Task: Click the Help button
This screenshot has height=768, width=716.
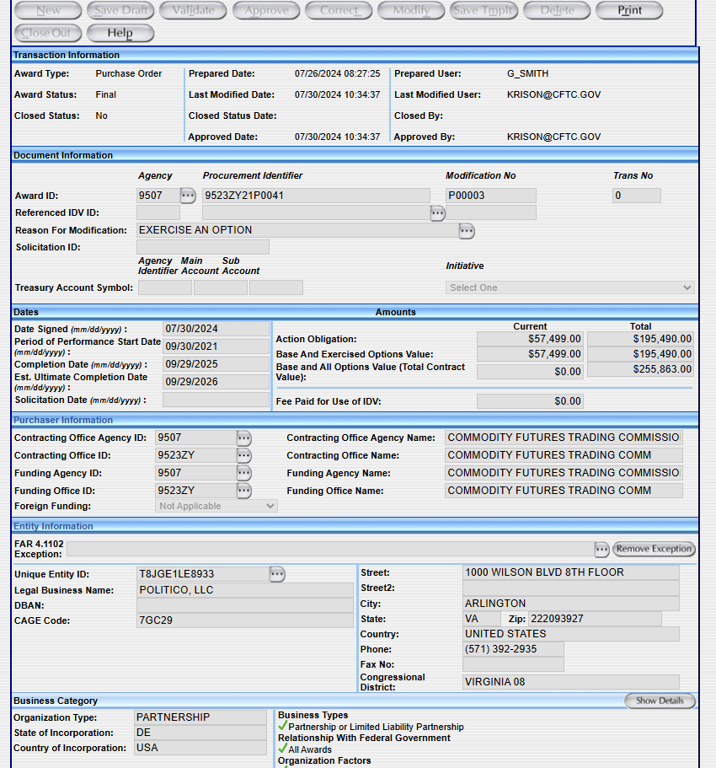Action: tap(120, 33)
